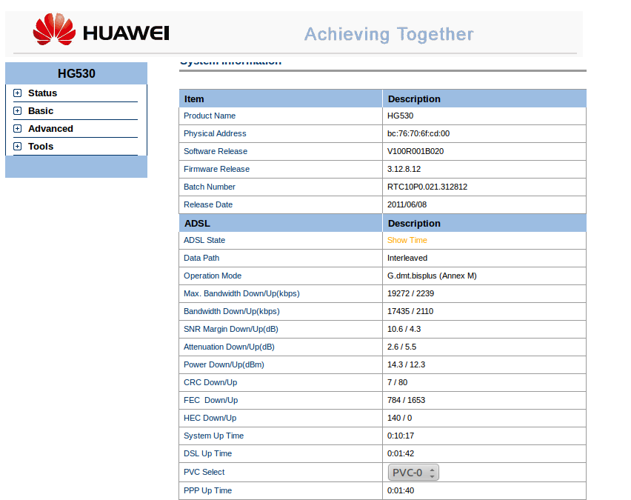This screenshot has height=500, width=631.
Task: Select G.dmt.bisplus (Annex M) value
Action: click(432, 276)
